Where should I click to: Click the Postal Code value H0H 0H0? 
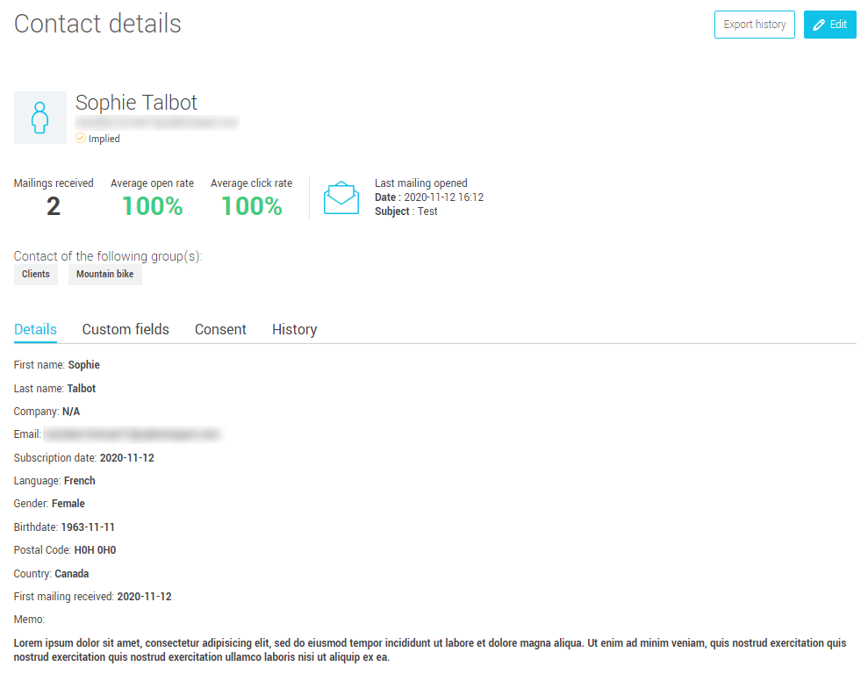[95, 550]
